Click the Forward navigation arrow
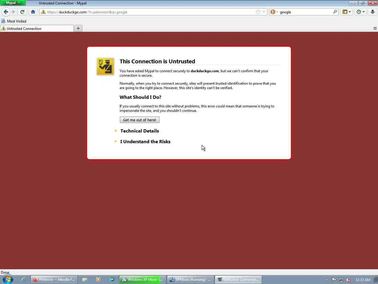 pos(13,12)
